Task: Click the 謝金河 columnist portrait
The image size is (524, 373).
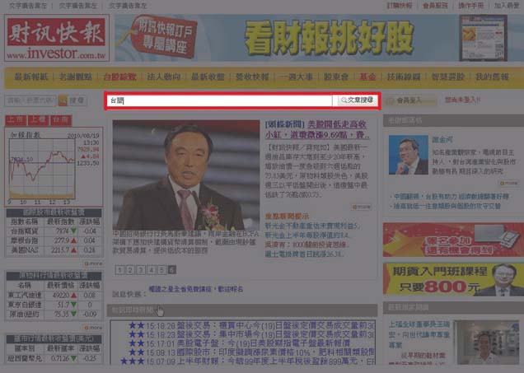Action: point(409,155)
